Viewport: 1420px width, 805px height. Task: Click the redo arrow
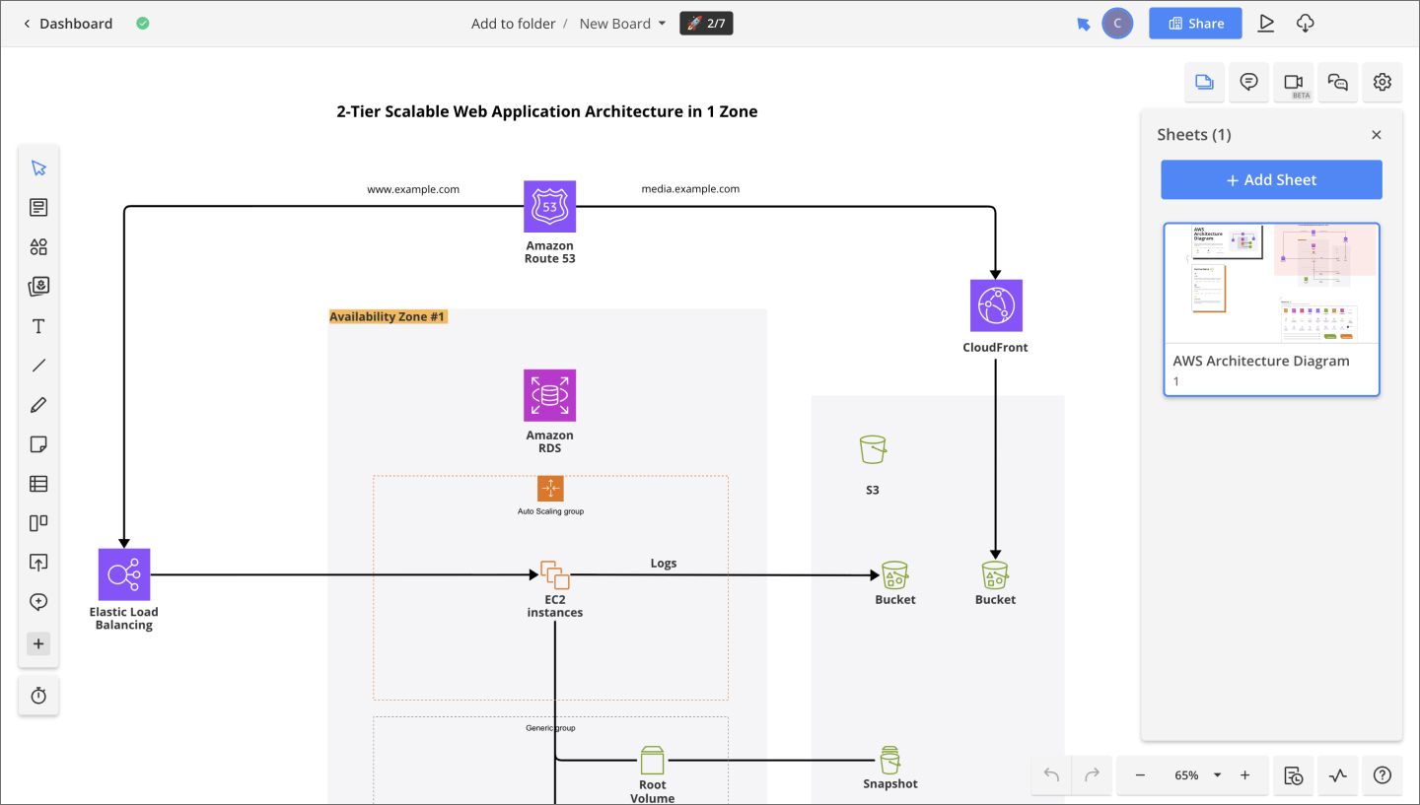point(1092,775)
